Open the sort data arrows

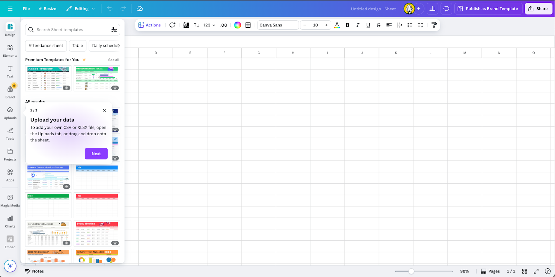(197, 25)
